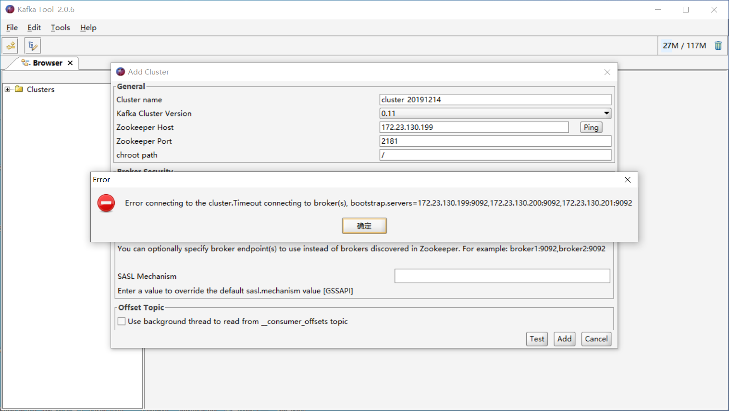Image resolution: width=729 pixels, height=411 pixels.
Task: Close the Error dialog
Action: click(627, 180)
